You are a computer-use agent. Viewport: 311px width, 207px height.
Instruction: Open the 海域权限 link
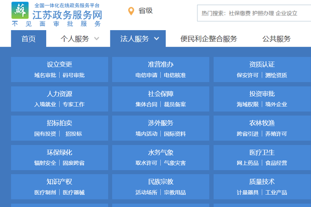coord(248,104)
